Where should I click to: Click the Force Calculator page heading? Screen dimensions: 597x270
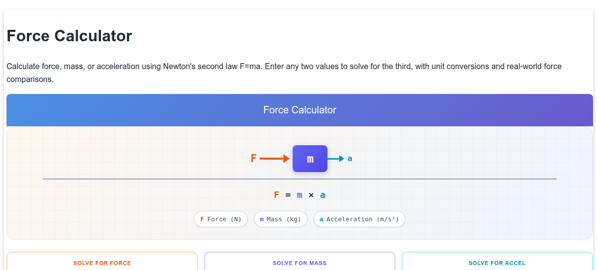69,36
